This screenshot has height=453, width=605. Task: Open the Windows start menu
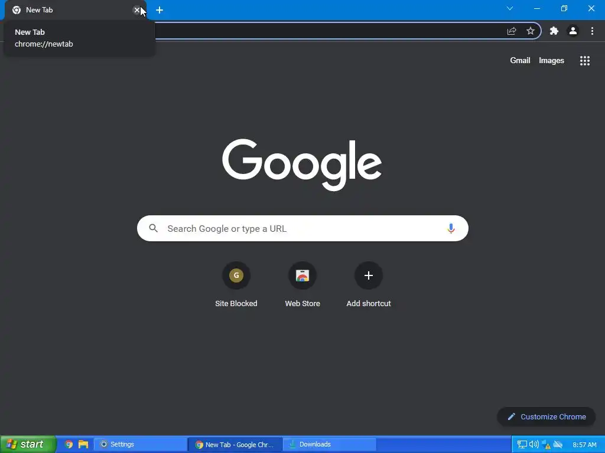[28, 444]
